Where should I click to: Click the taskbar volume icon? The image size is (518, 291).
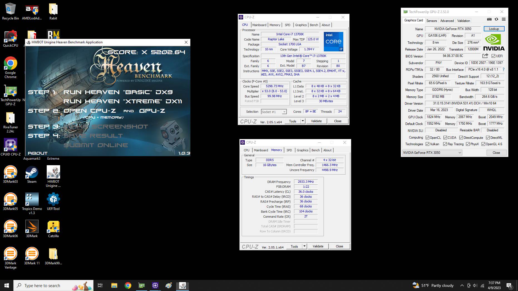click(475, 285)
